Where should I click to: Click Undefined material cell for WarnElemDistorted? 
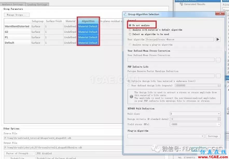pos(70,26)
